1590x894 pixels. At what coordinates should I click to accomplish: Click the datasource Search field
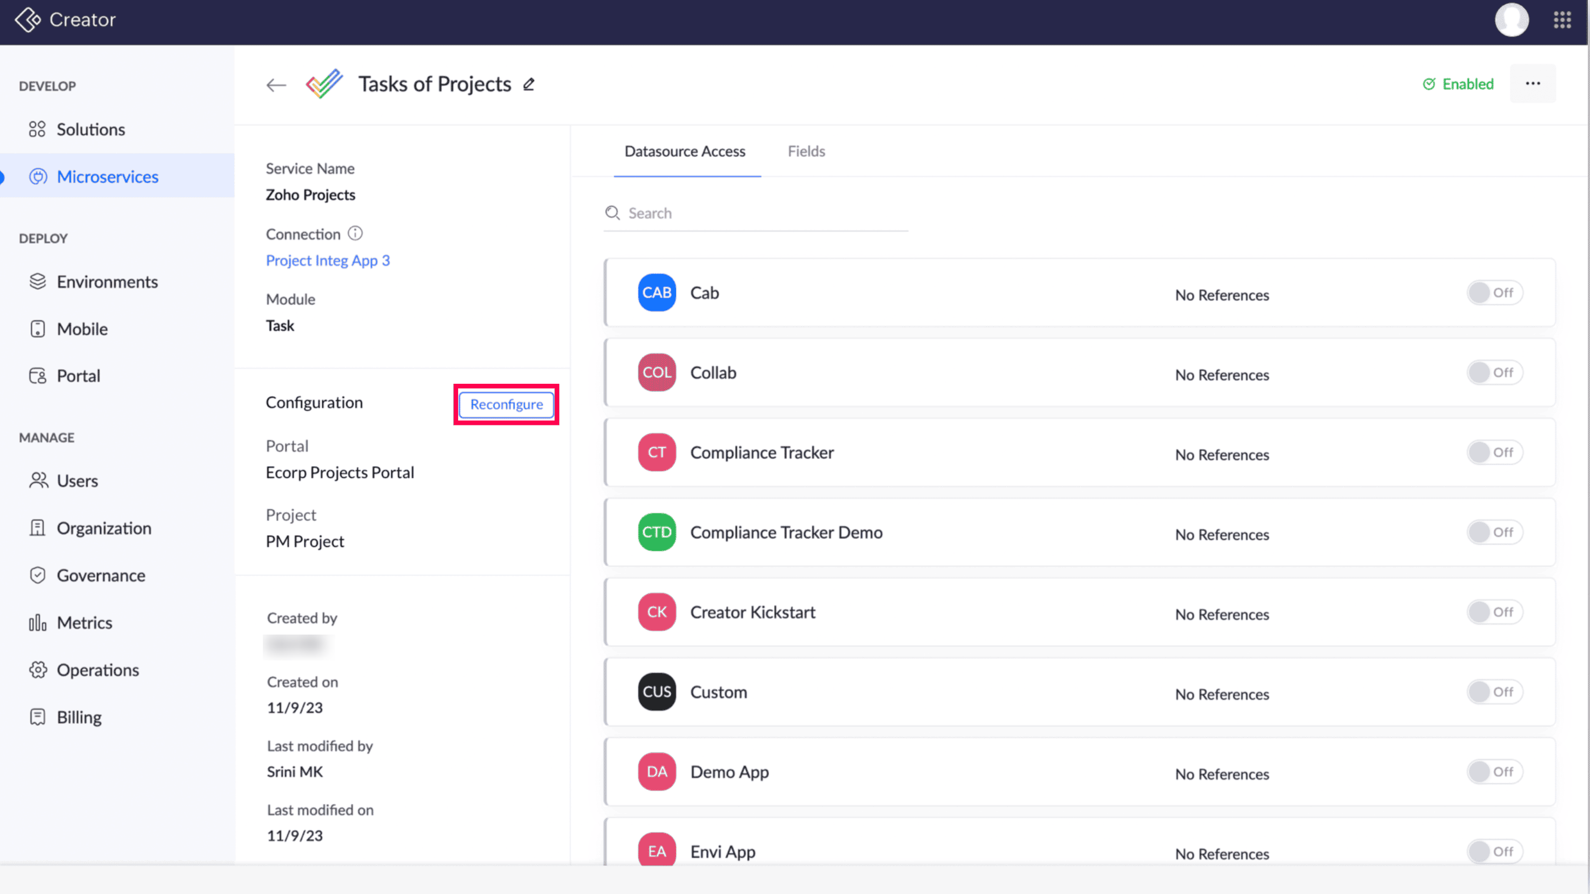(756, 214)
